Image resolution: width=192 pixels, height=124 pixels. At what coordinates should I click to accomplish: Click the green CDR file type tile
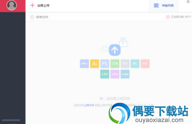pos(115,64)
